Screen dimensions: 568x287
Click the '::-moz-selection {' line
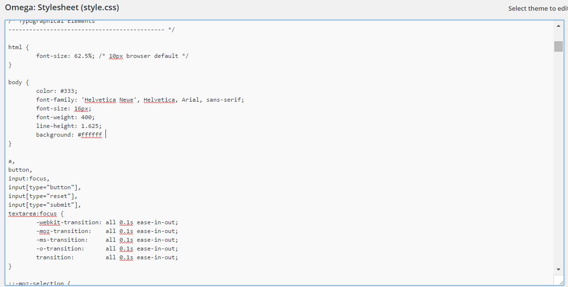pyautogui.click(x=39, y=283)
